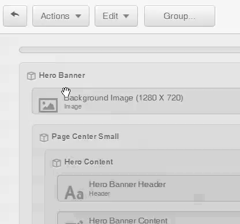Open the Actions dropdown menu
Screen dimensions: 240x224
point(61,16)
